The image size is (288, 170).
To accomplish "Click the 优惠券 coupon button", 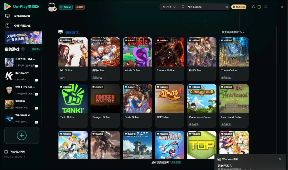I will point(80,7).
